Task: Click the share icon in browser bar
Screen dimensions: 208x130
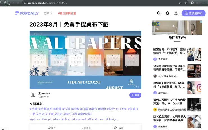Action: click(180, 3)
